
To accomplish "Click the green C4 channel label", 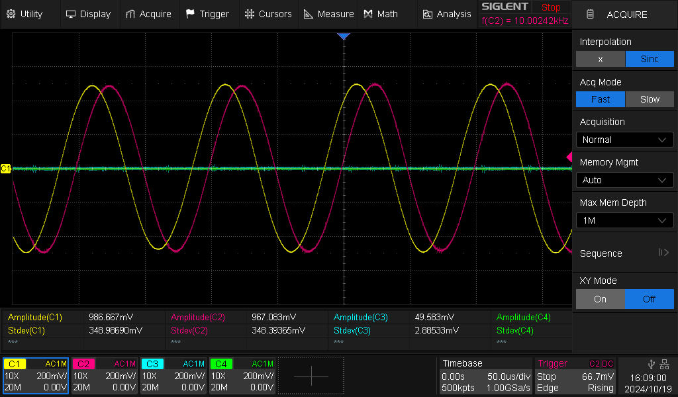I will click(x=221, y=364).
